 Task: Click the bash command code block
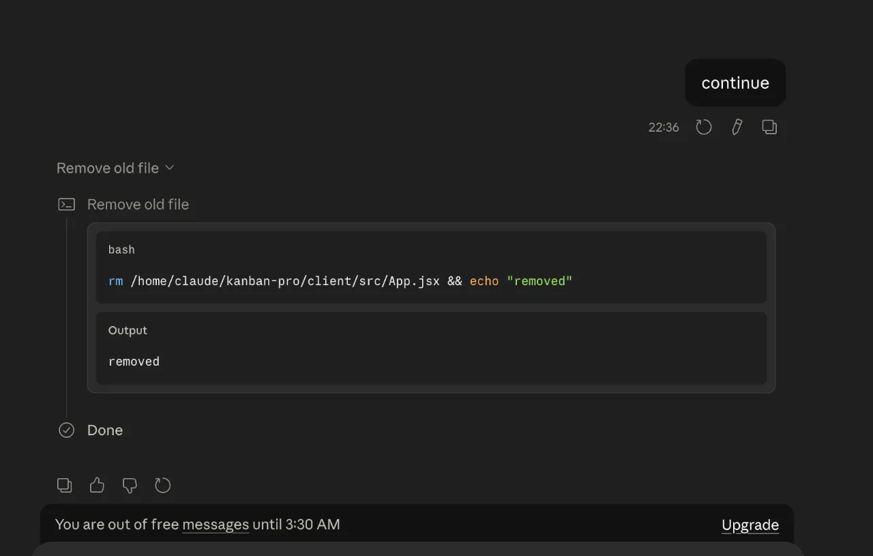(431, 267)
